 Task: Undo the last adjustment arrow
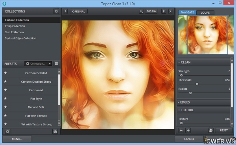tap(181, 130)
